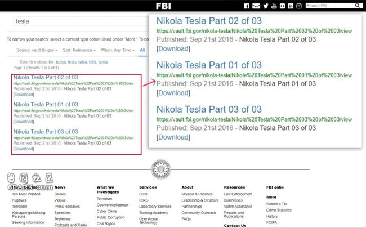
Task: Open CIRG link under Services
Action: (144, 200)
